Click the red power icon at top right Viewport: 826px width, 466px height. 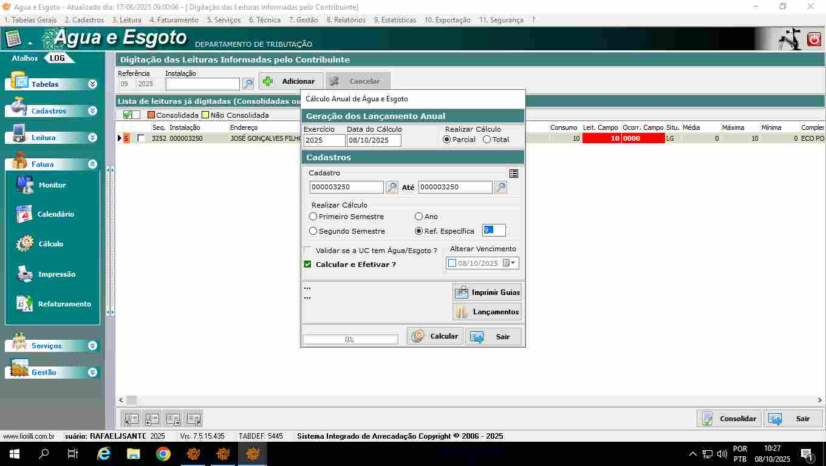814,39
